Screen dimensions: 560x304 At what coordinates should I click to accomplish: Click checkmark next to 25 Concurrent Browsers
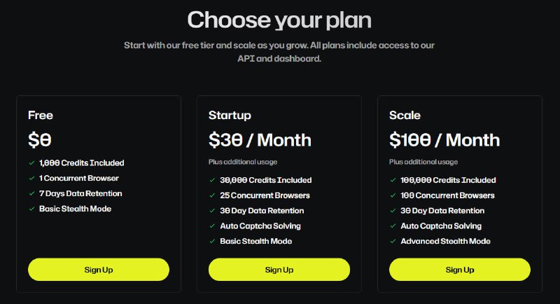click(x=212, y=195)
